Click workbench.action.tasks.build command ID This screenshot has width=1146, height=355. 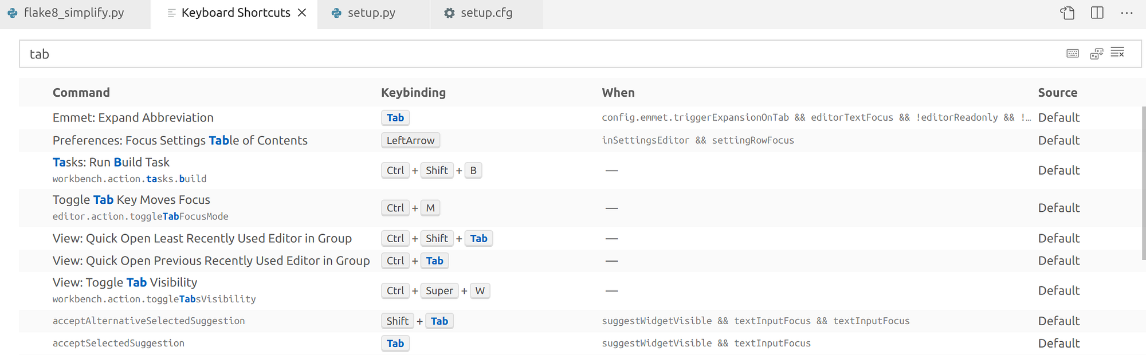(129, 179)
